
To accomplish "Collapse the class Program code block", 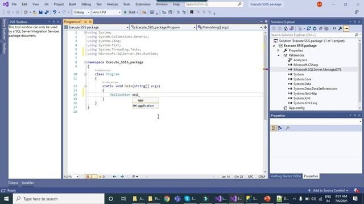I will pos(85,74).
